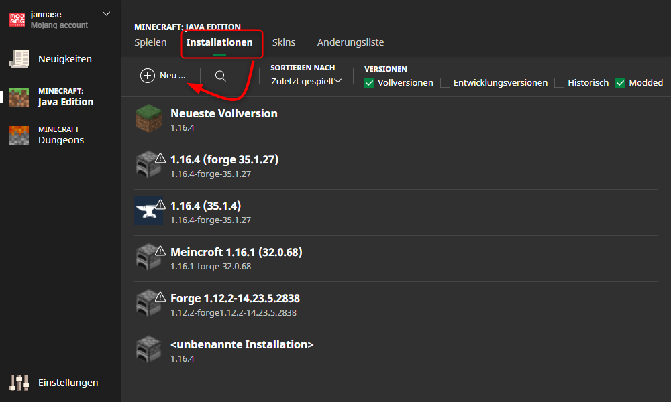Screen dimensions: 671x402
Task: Expand the jannase account dropdown chevron
Action: tap(106, 13)
